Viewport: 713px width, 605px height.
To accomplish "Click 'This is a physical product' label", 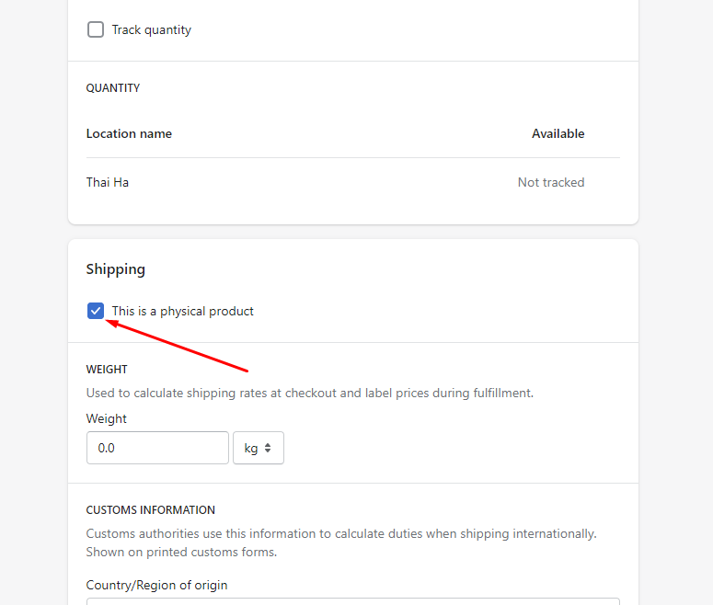I will pos(183,311).
